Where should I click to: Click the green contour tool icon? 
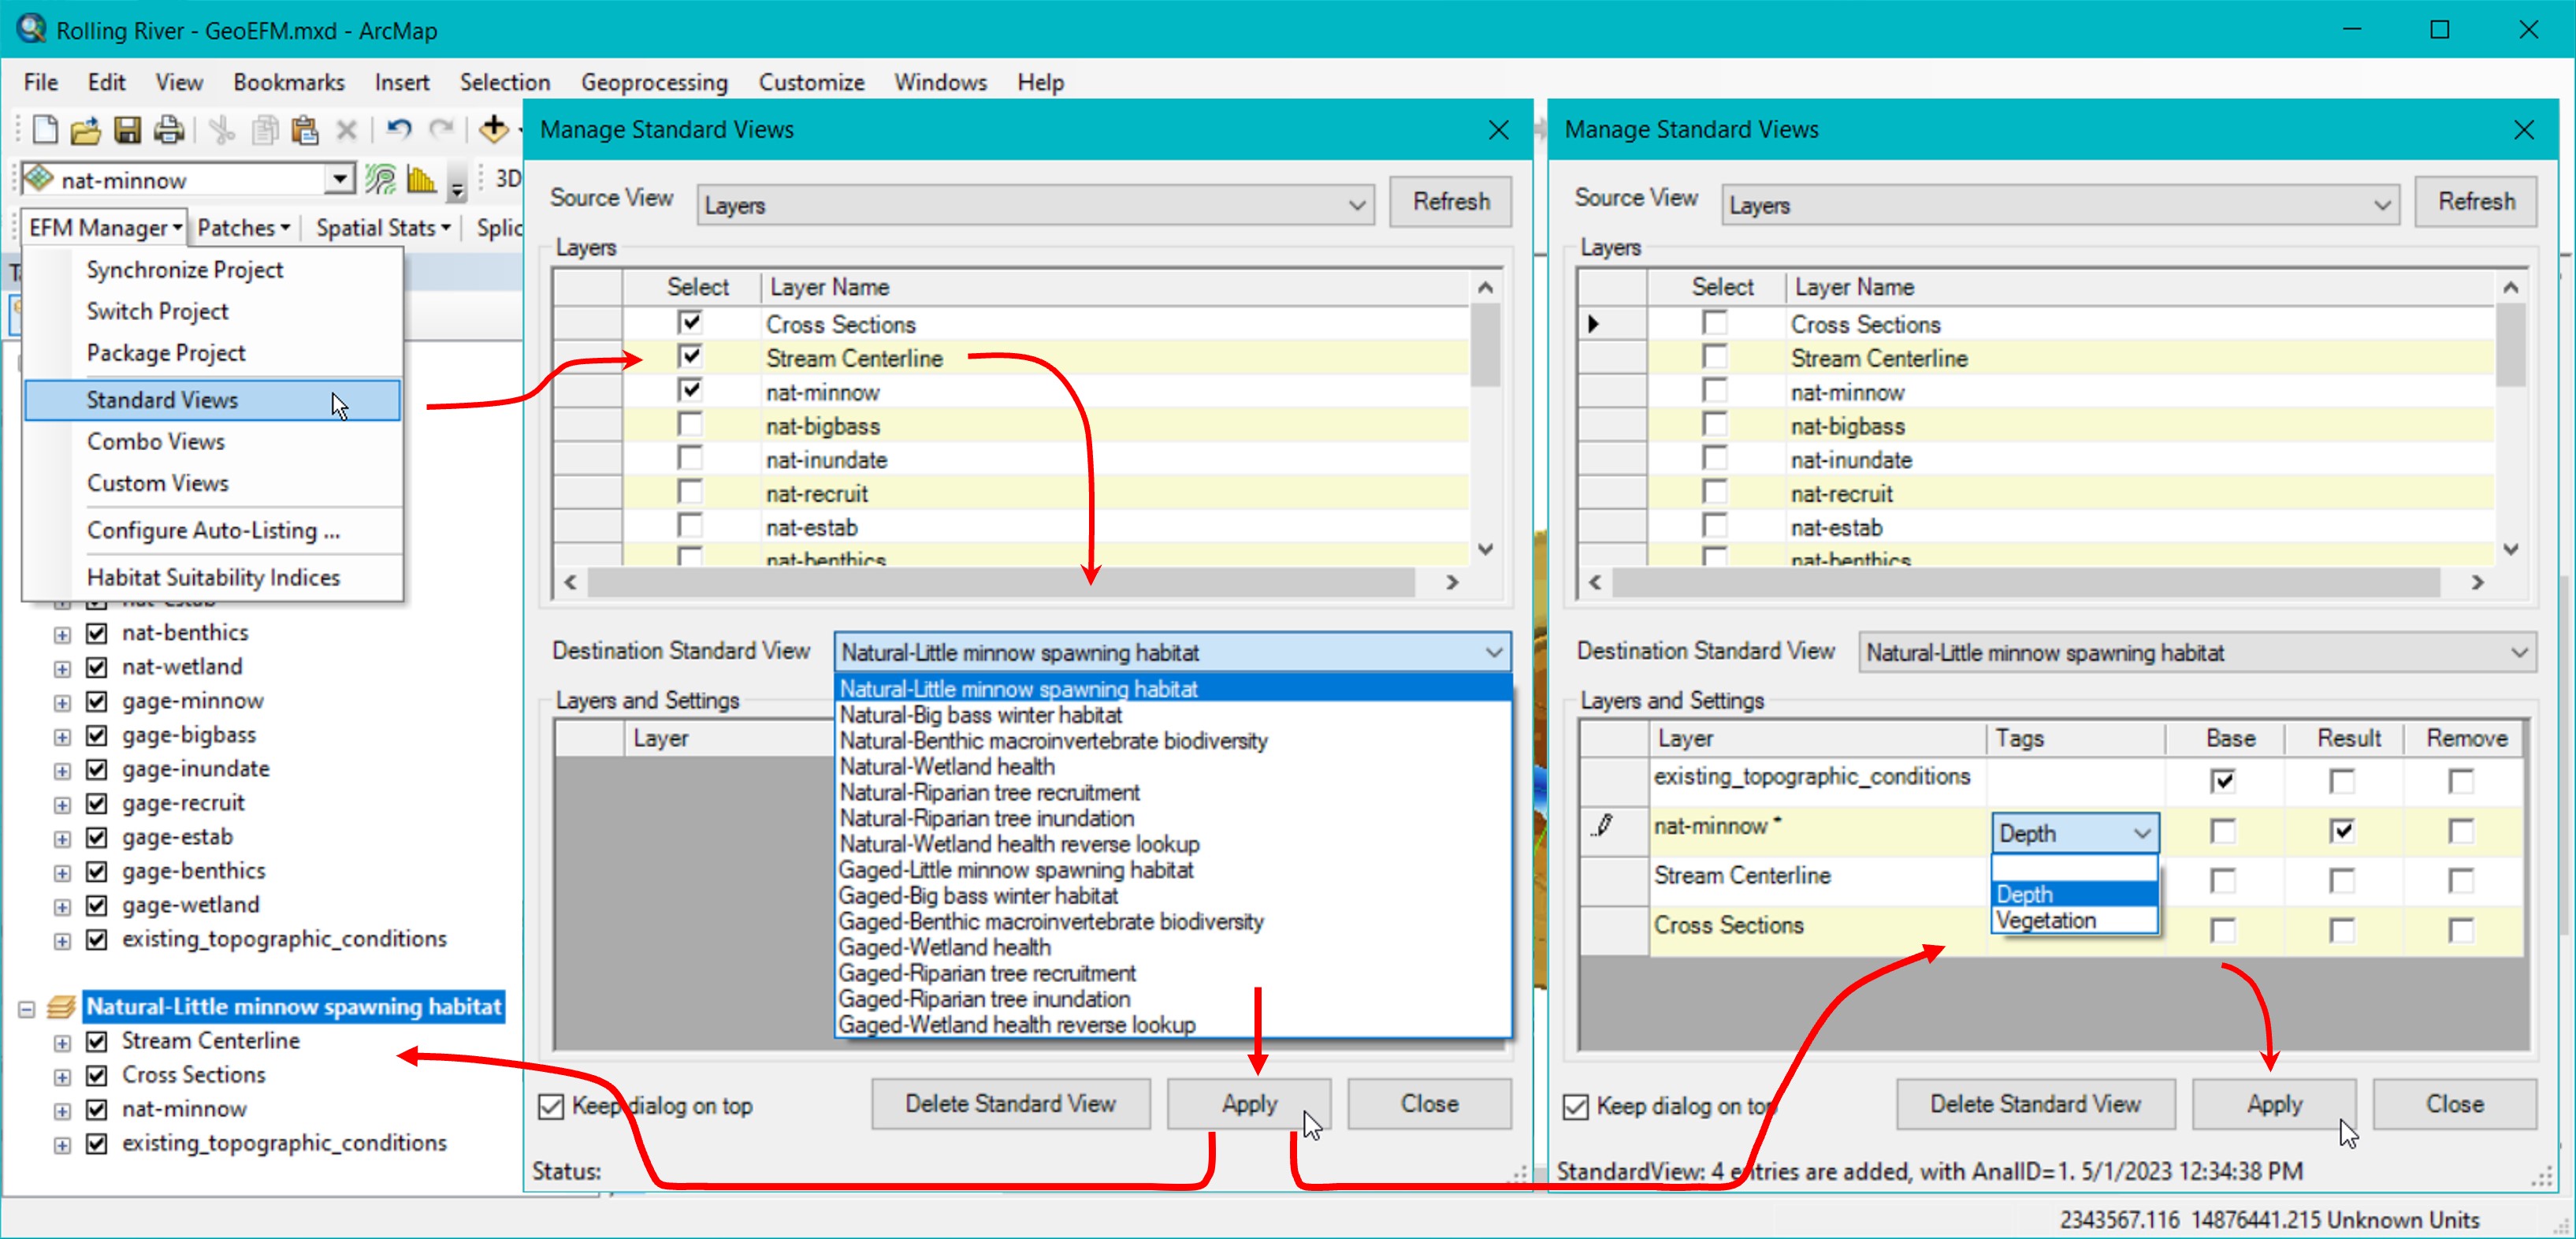[x=381, y=180]
